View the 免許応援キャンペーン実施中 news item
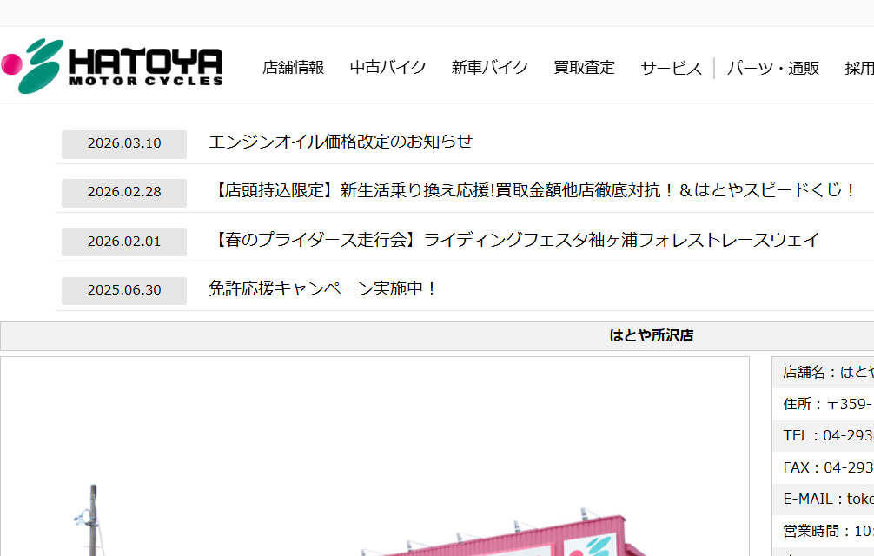The width and height of the screenshot is (874, 556). pyautogui.click(x=323, y=288)
